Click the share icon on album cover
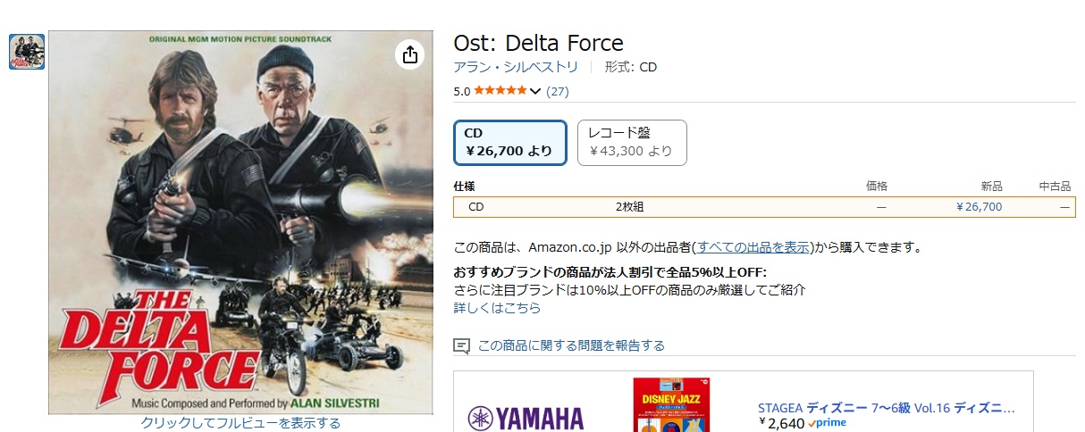This screenshot has width=1085, height=432. tap(410, 55)
